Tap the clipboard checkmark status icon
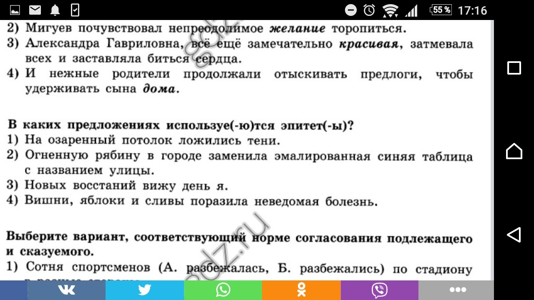Image resolution: width=534 pixels, height=300 pixels. click(x=75, y=10)
